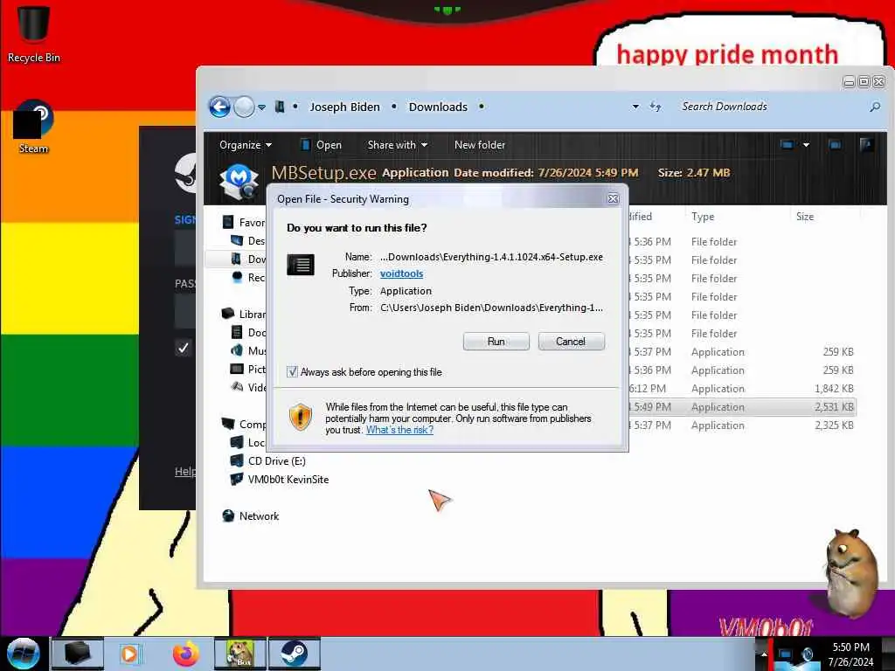Click the network icon in system tray
The image size is (895, 671).
point(786,655)
